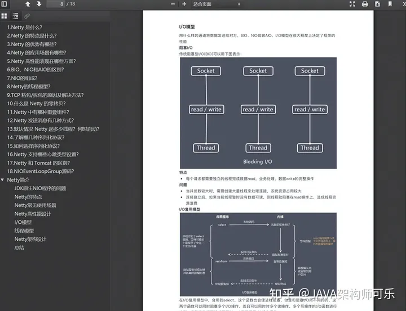Click the I/O复用模型 diagram image
Image resolution: width=406 pixels, height=311 pixels.
tap(258, 254)
